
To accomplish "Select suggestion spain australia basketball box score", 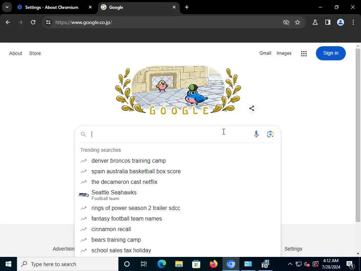I will [178, 171].
